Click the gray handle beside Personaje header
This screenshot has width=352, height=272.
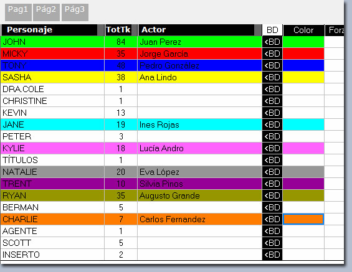click(x=100, y=30)
